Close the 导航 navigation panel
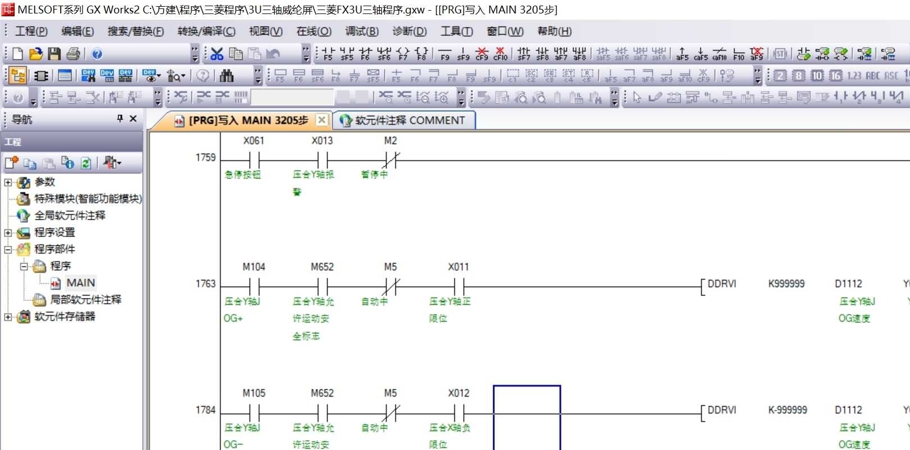 [x=133, y=118]
